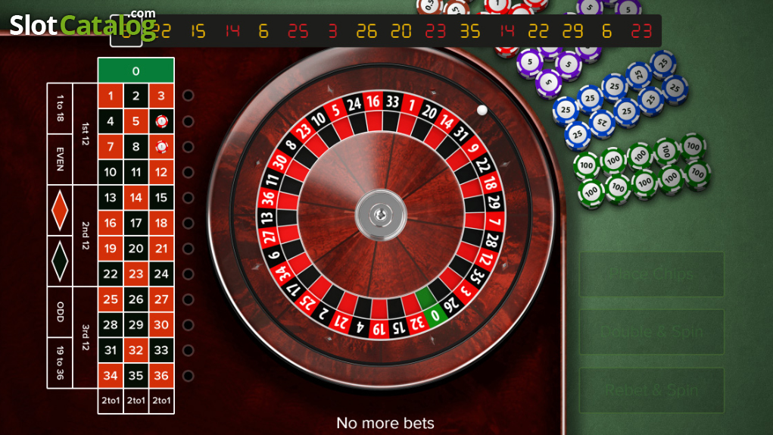Select the green 0 betting cell

click(x=136, y=70)
